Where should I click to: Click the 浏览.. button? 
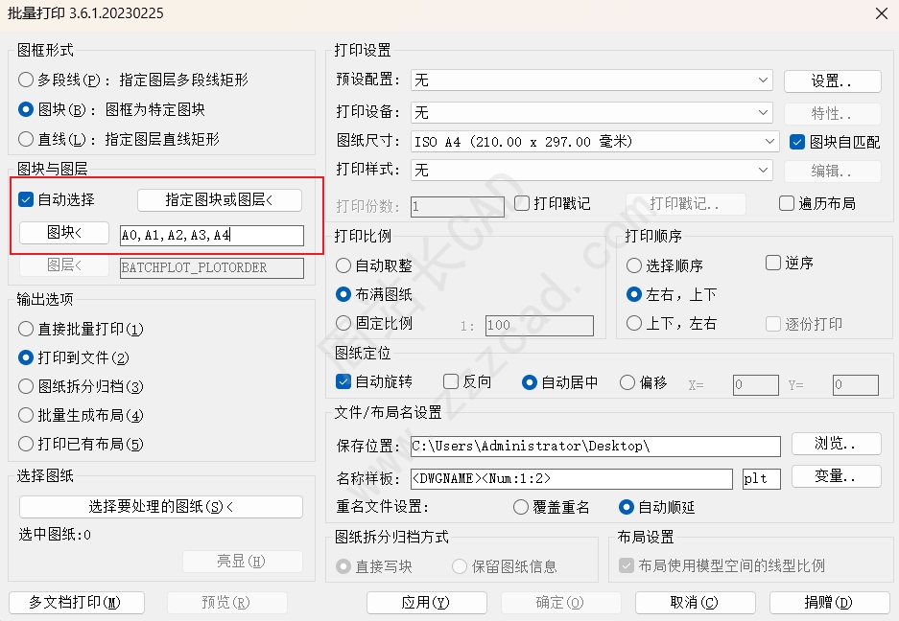tap(836, 444)
